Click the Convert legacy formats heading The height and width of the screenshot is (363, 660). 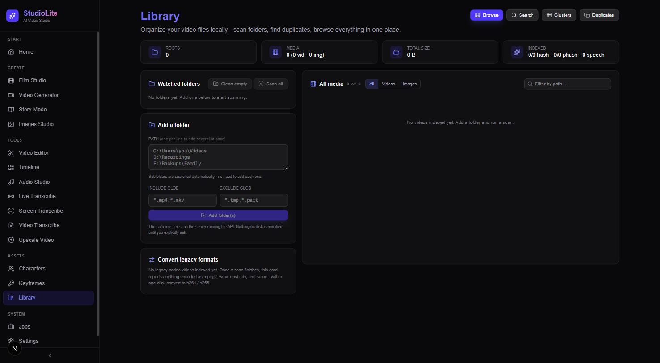188,260
